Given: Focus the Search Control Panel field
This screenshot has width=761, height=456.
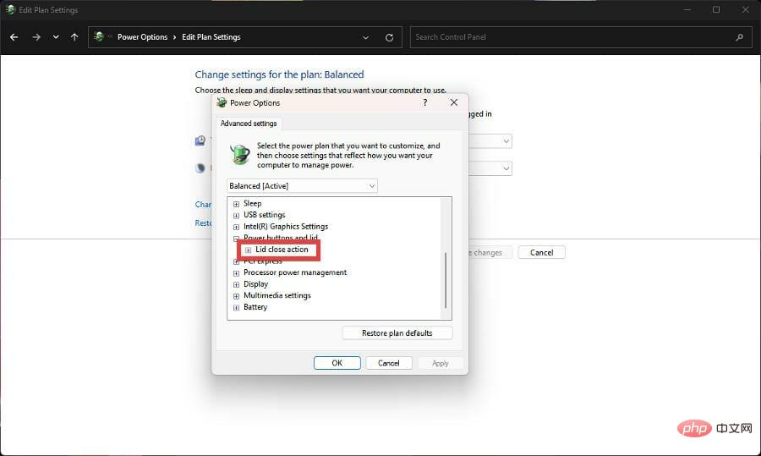Looking at the screenshot, I should coord(579,37).
